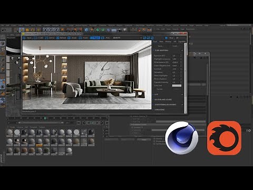Switch to the LightMix tab

tap(182, 42)
